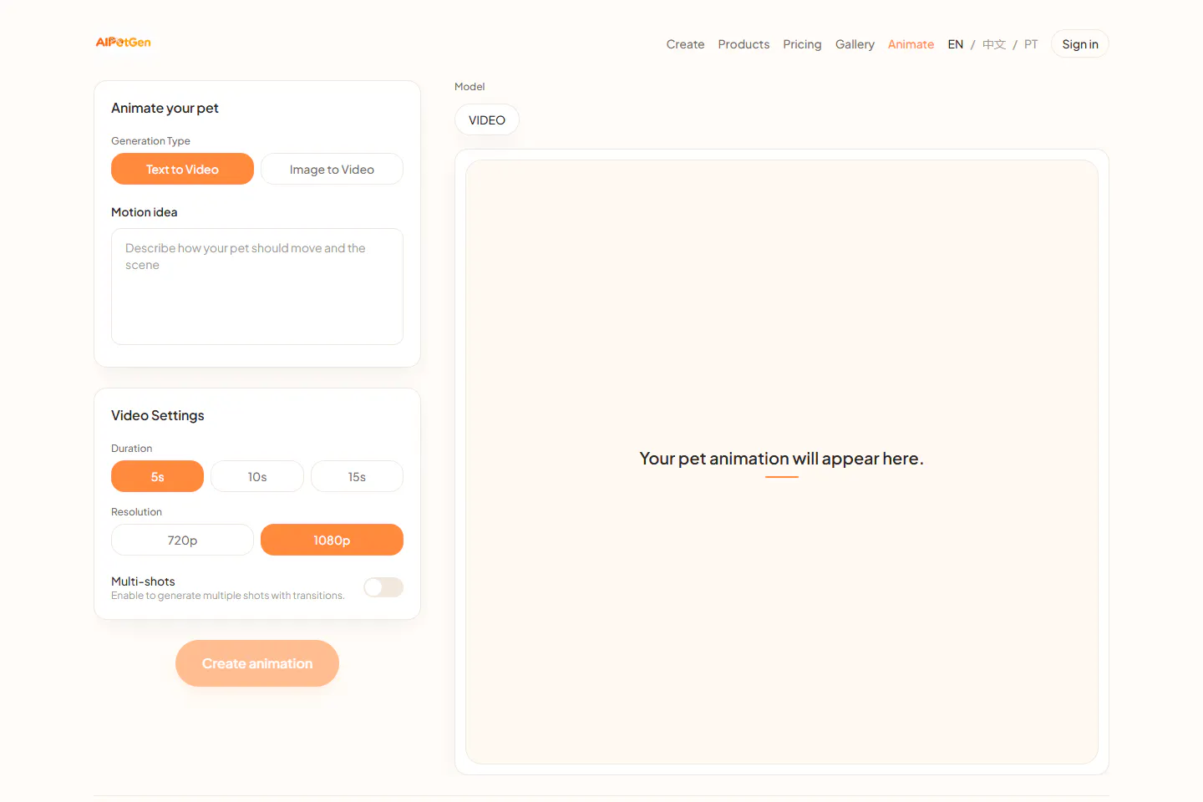Screen dimensions: 1203x802
Task: Visit the Gallery nav link
Action: tap(855, 44)
